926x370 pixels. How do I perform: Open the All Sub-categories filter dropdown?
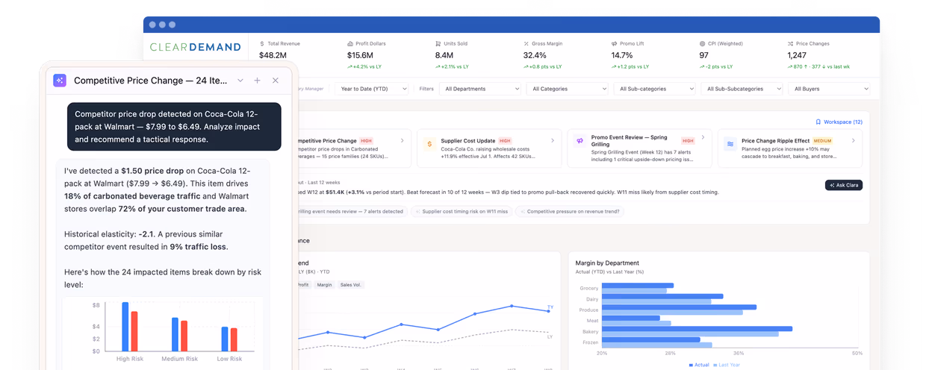coord(656,89)
